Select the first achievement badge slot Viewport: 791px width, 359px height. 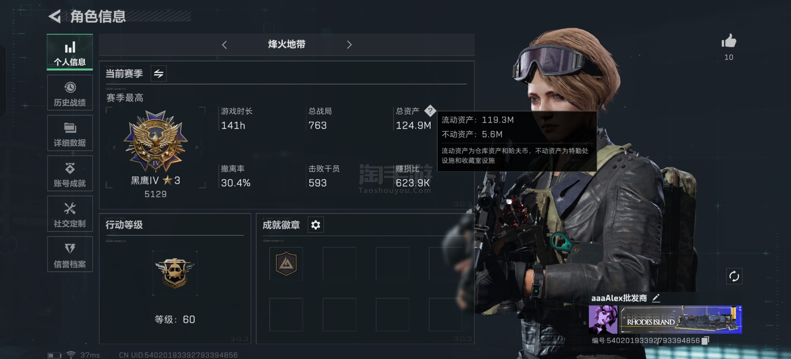[286, 264]
